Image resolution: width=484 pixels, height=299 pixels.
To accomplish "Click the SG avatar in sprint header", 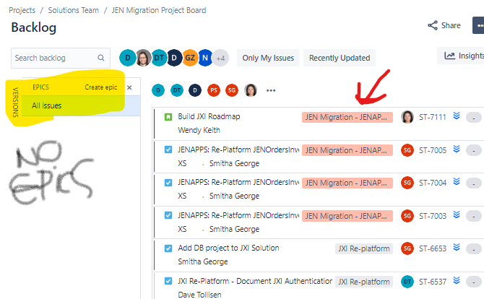I will (232, 90).
